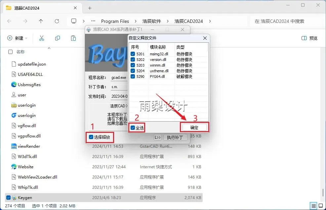This screenshot has width=326, height=210.
Task: Toggle sort arrow above 名称 column
Action: 49,48
